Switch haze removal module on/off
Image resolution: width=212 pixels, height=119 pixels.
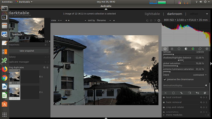164,102
